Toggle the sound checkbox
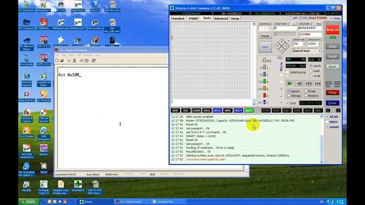 [x=327, y=127]
